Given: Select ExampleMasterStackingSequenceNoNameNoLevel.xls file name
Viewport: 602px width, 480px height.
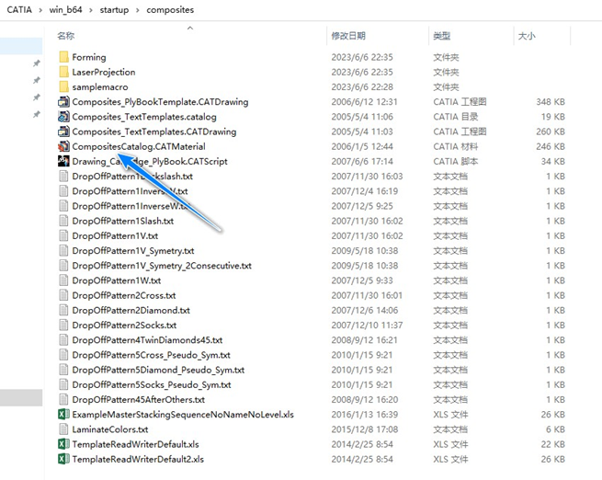Looking at the screenshot, I should pos(183,415).
